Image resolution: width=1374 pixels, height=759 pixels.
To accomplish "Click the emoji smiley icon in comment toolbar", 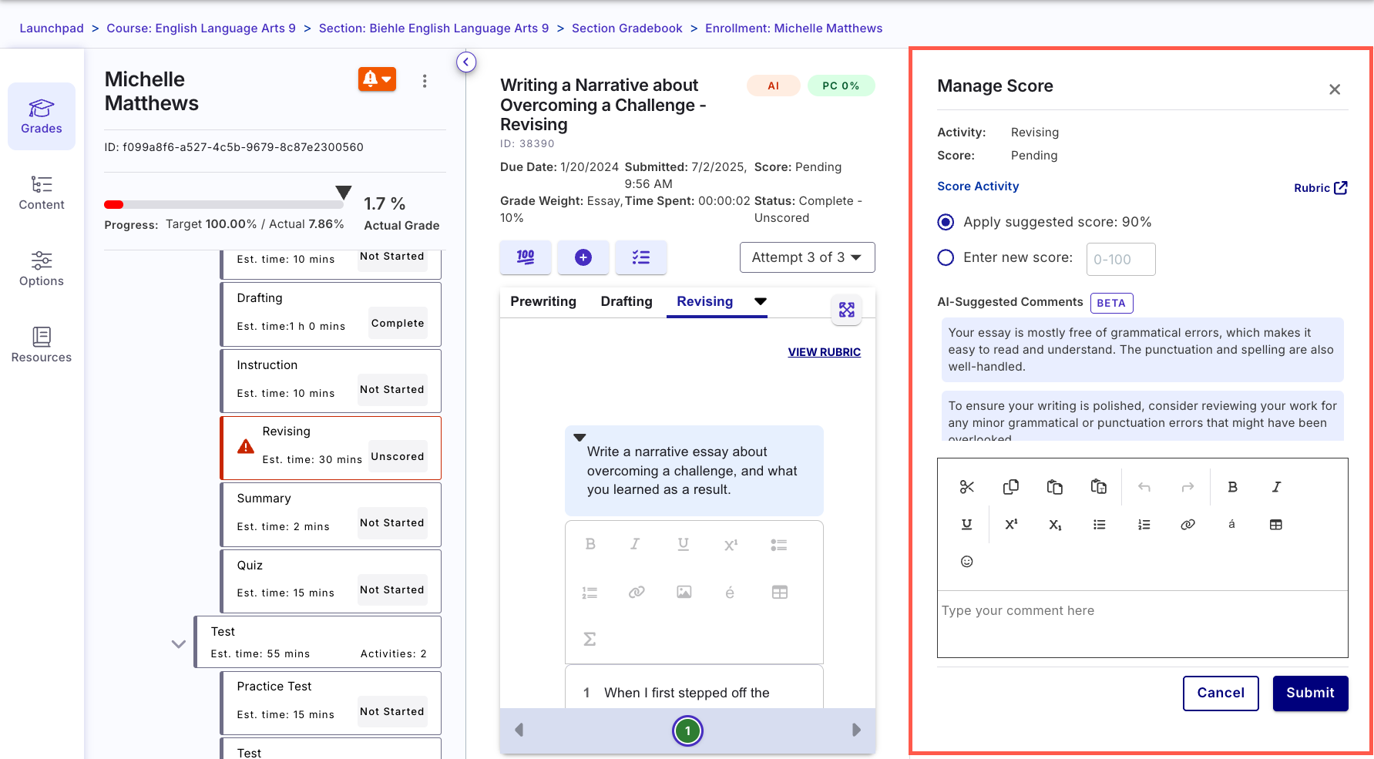I will click(967, 562).
